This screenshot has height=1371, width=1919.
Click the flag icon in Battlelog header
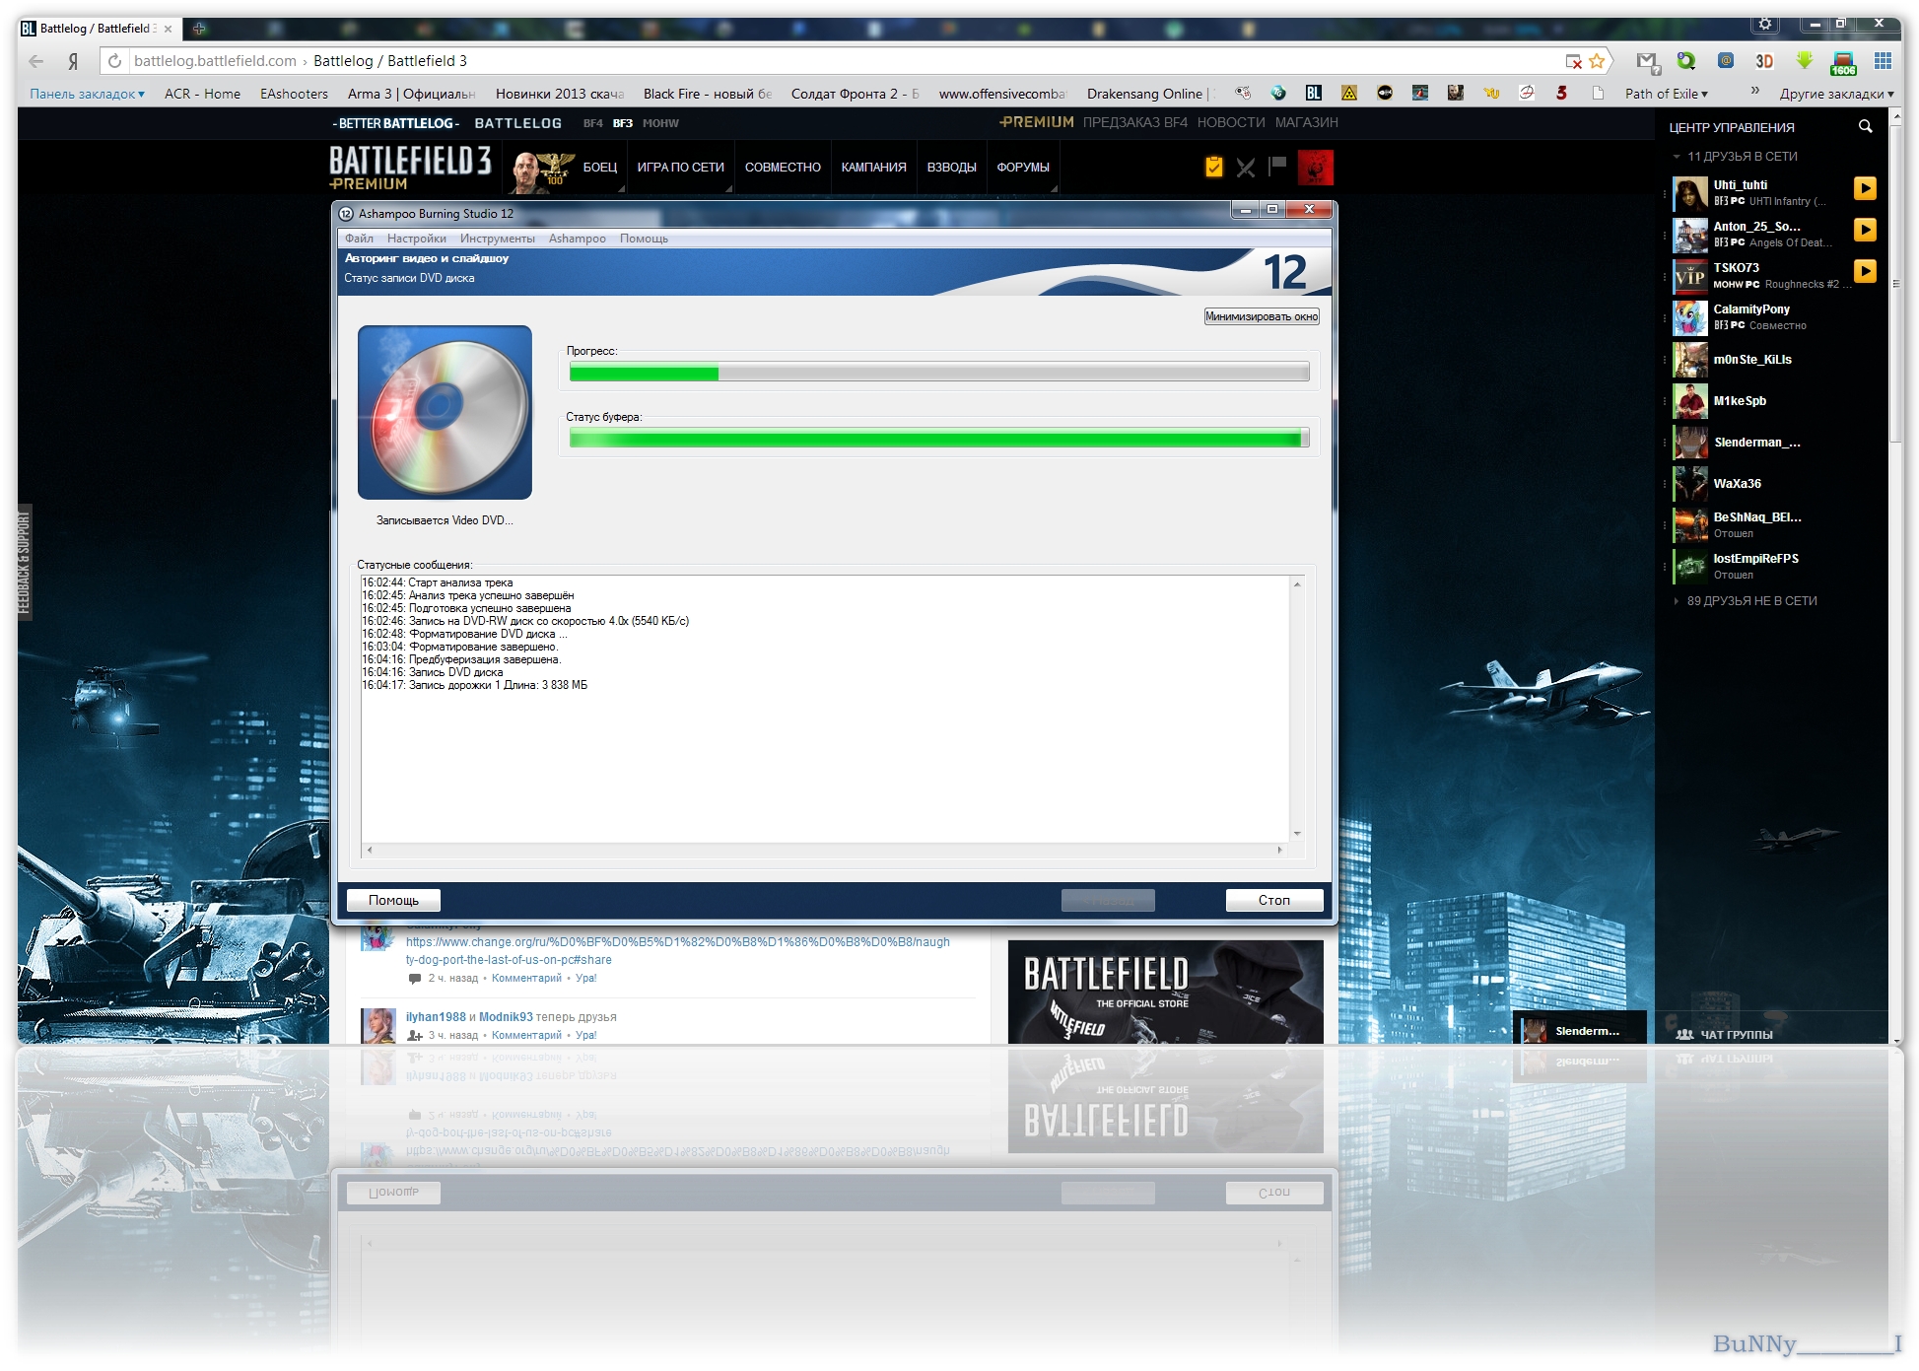click(1277, 166)
